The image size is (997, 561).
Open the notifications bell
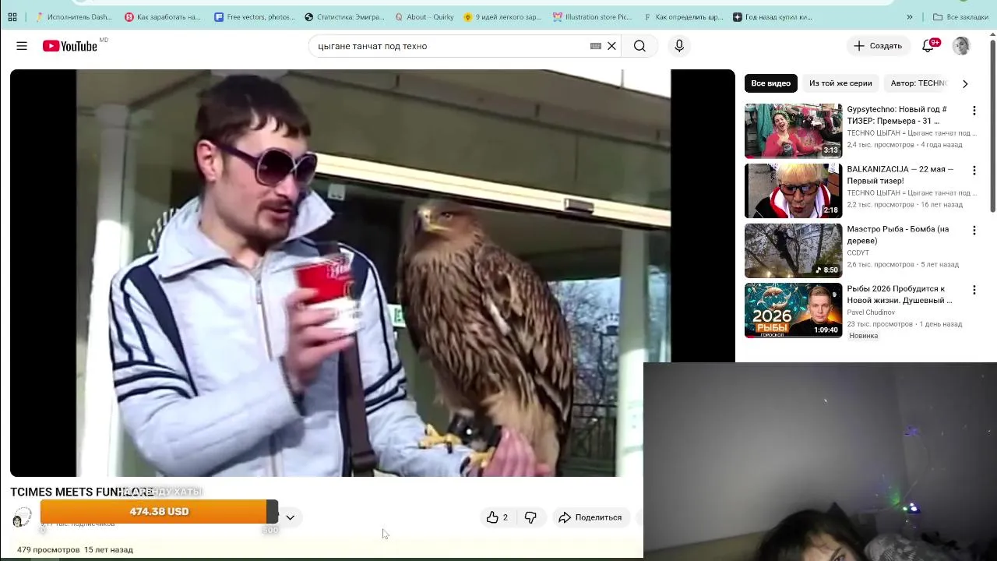pos(928,46)
